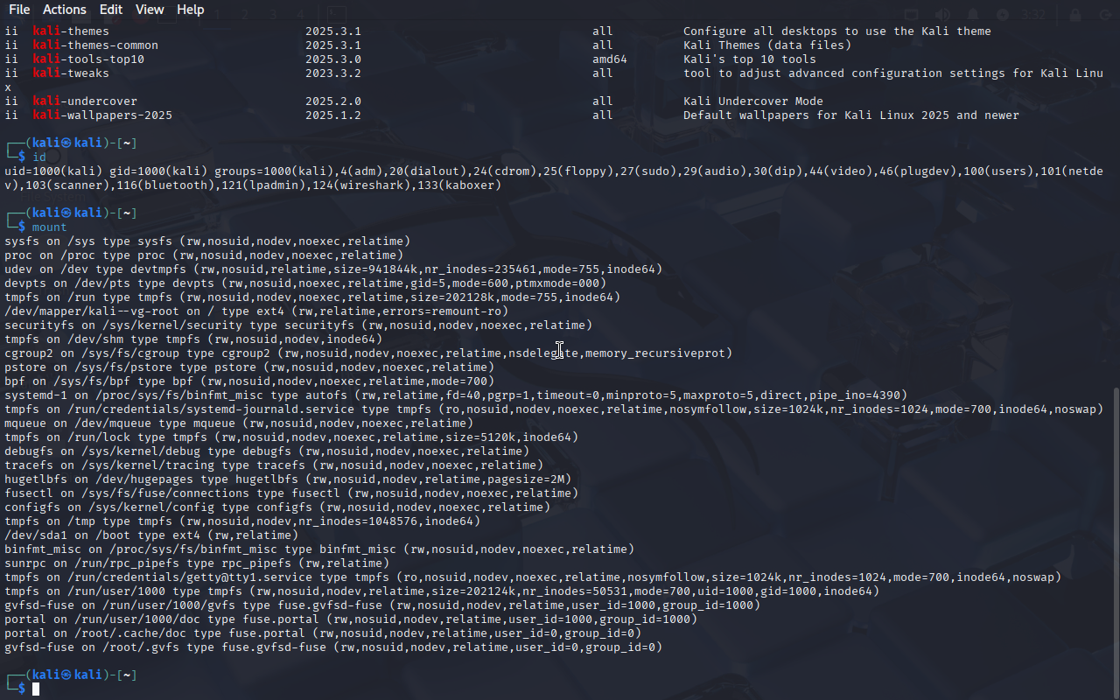Click the '/dev/sda1 on /boot' line

pyautogui.click(x=151, y=535)
